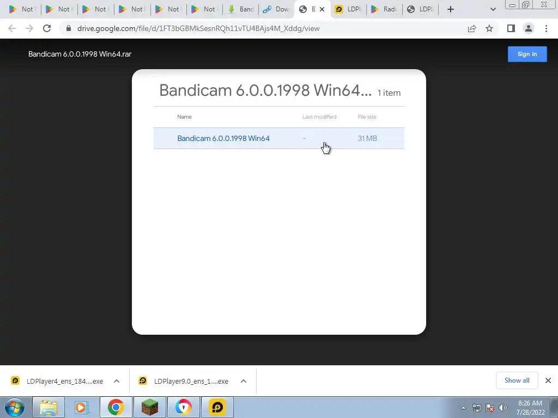
Task: Open LDPlayer from the taskbar
Action: click(217, 407)
